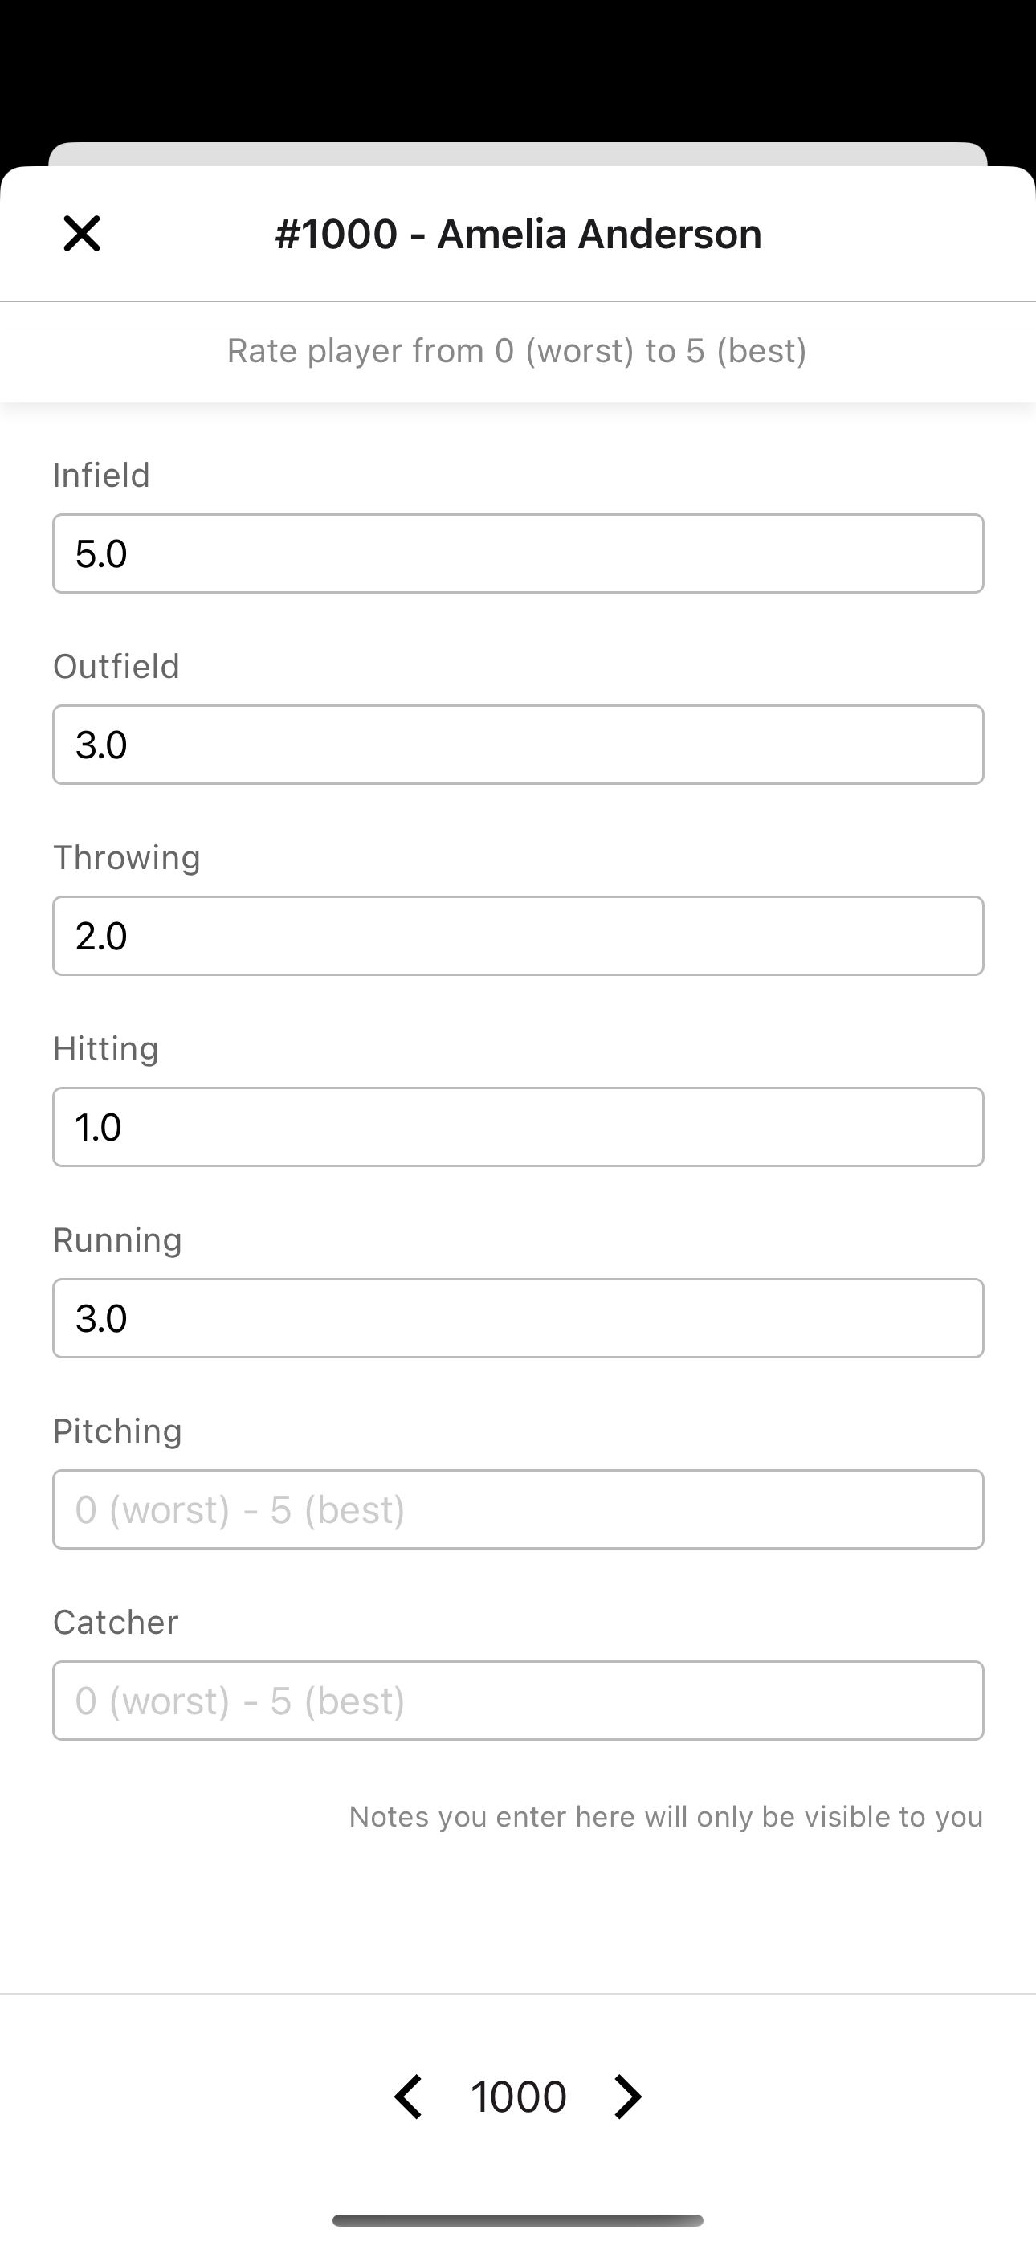This screenshot has width=1036, height=2246.
Task: Tap the home indicator bar at screen bottom
Action: pyautogui.click(x=518, y=2219)
